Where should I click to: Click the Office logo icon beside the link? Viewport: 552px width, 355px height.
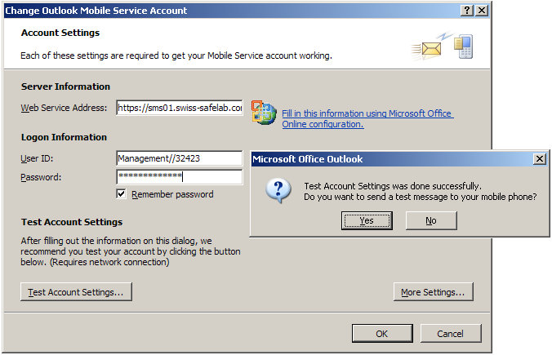pos(263,112)
